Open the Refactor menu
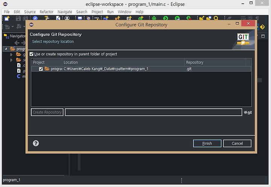Viewport: 271px width, 187px height. tap(47, 12)
